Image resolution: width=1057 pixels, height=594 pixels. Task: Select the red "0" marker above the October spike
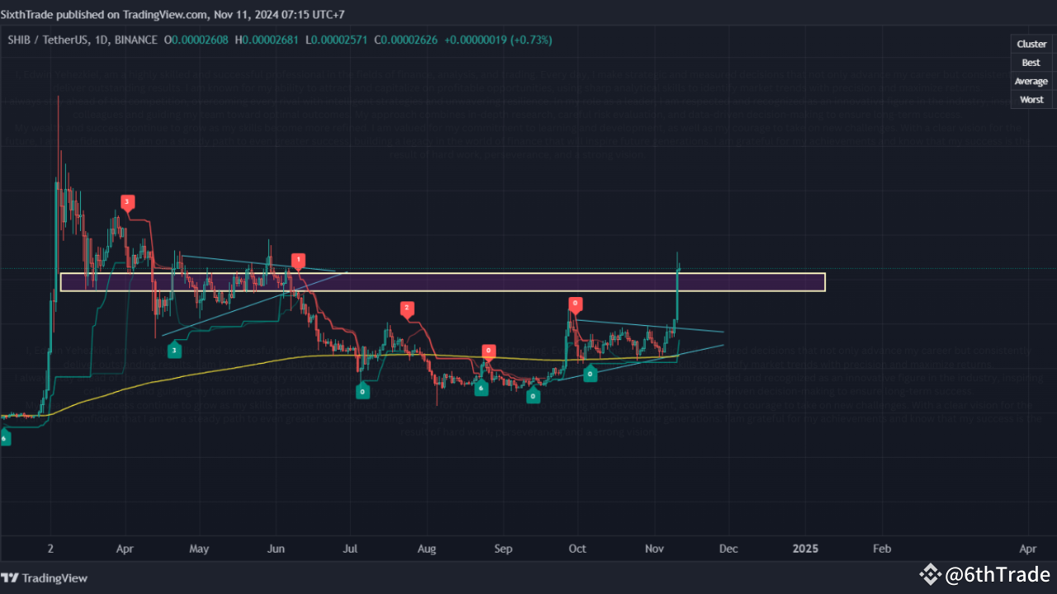tap(575, 304)
